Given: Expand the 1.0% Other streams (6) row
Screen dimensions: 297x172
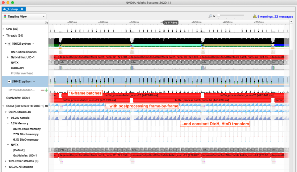Looking at the screenshot, I should point(6,161).
